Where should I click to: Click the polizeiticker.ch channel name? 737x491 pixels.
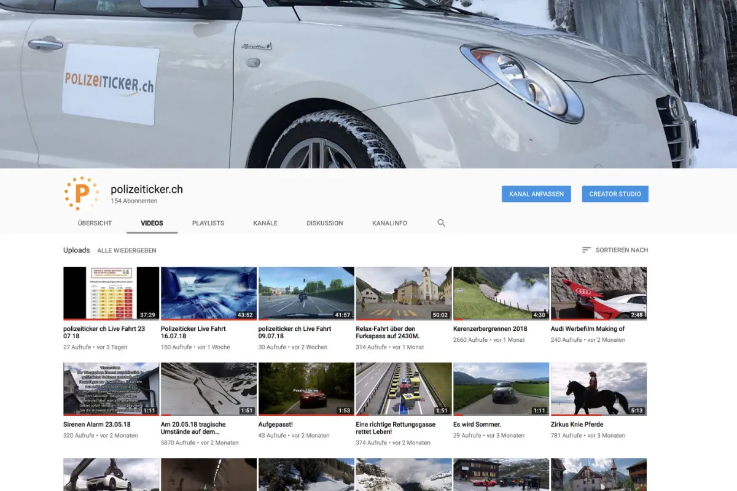coord(147,189)
